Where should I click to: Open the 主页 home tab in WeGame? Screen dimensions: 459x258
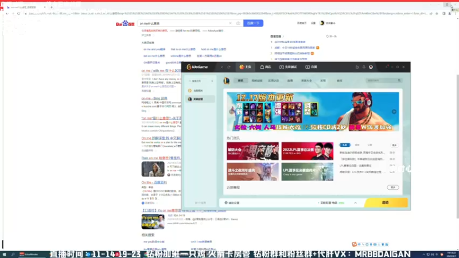pyautogui.click(x=246, y=67)
